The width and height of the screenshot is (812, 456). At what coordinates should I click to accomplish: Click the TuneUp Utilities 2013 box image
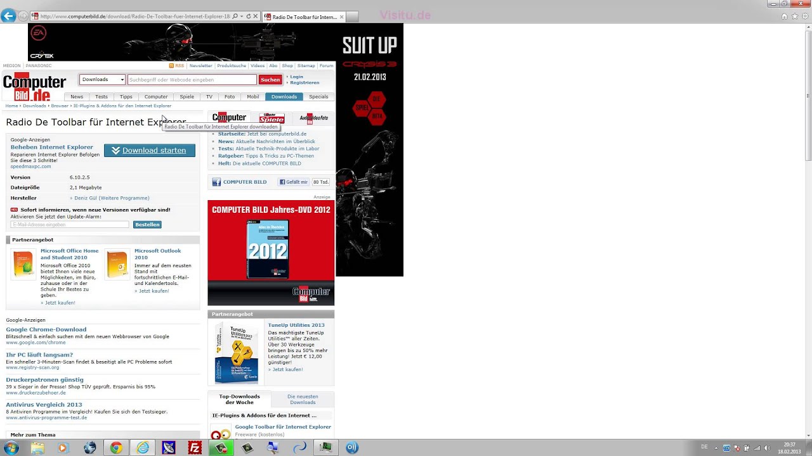tap(236, 353)
